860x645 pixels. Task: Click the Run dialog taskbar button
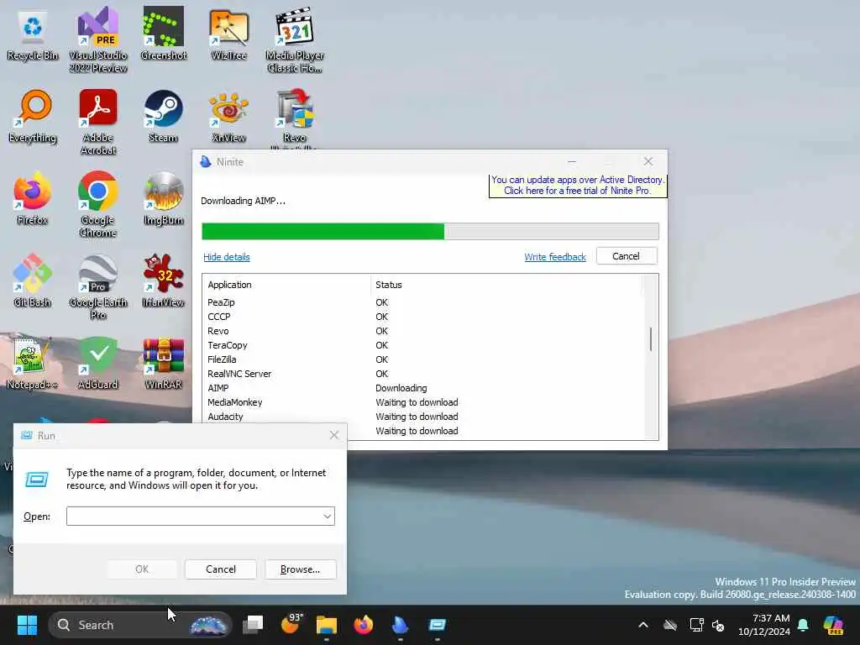point(437,625)
